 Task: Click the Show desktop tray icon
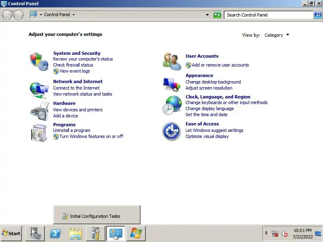point(319,234)
